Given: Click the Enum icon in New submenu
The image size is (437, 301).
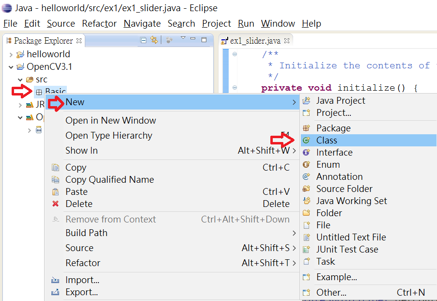Looking at the screenshot, I should [306, 164].
